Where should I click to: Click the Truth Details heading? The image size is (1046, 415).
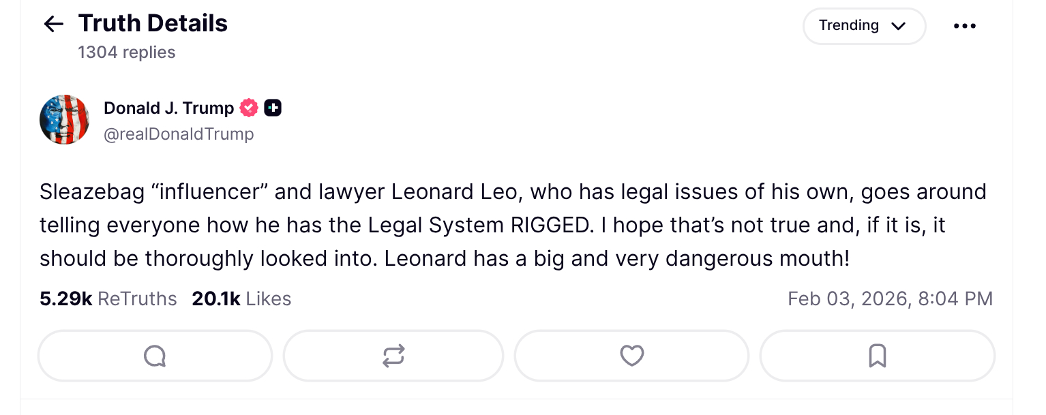(x=153, y=23)
